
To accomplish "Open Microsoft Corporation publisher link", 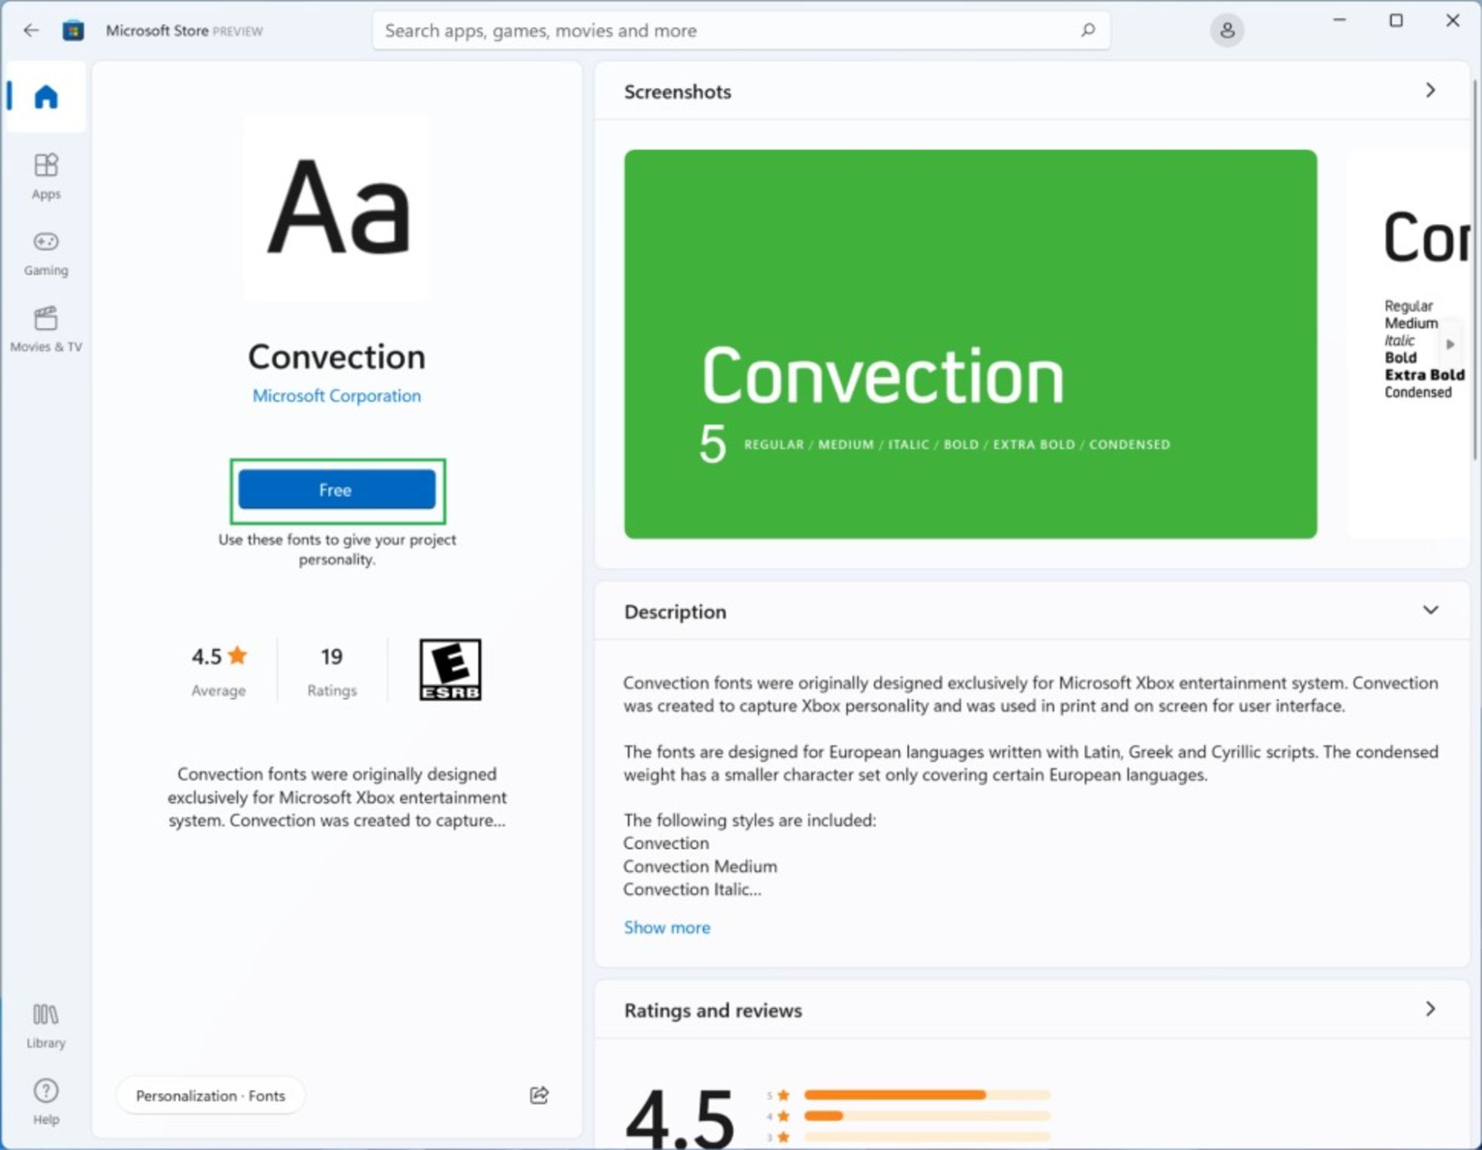I will click(337, 396).
